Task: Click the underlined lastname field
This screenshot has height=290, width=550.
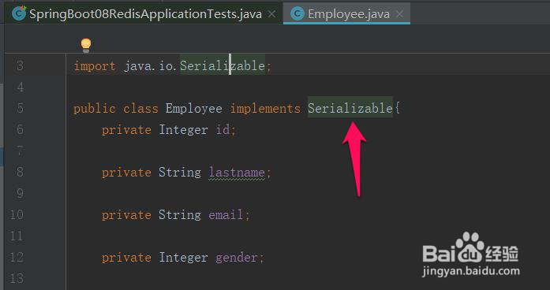Action: (x=237, y=173)
